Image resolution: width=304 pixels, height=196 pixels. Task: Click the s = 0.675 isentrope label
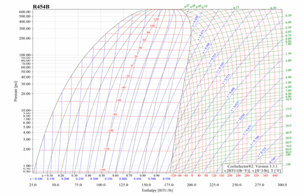point(247,130)
